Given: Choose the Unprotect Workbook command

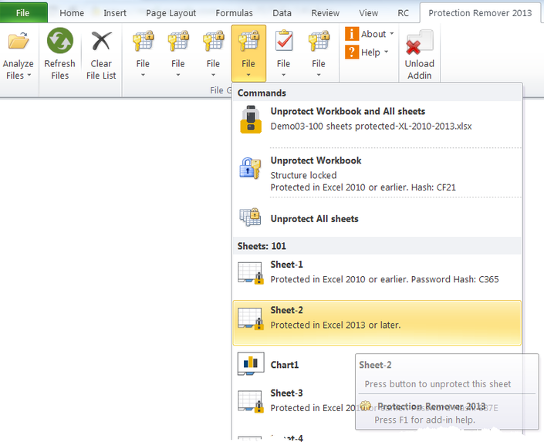Looking at the screenshot, I should [377, 173].
